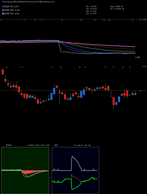
Task: Click the magenta DOW PT legend swatch
Action: click(x=3, y=14)
